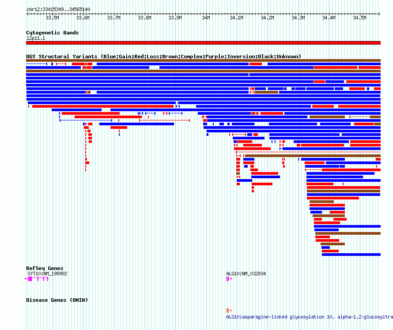The width and height of the screenshot is (393, 330).
Task: Select the bottommost blue gain variant bar
Action: (x=351, y=255)
